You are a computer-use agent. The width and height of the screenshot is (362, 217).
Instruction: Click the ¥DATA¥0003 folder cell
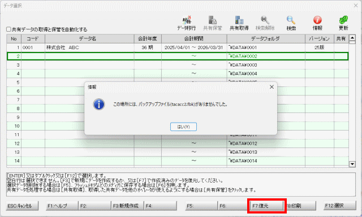click(x=266, y=65)
